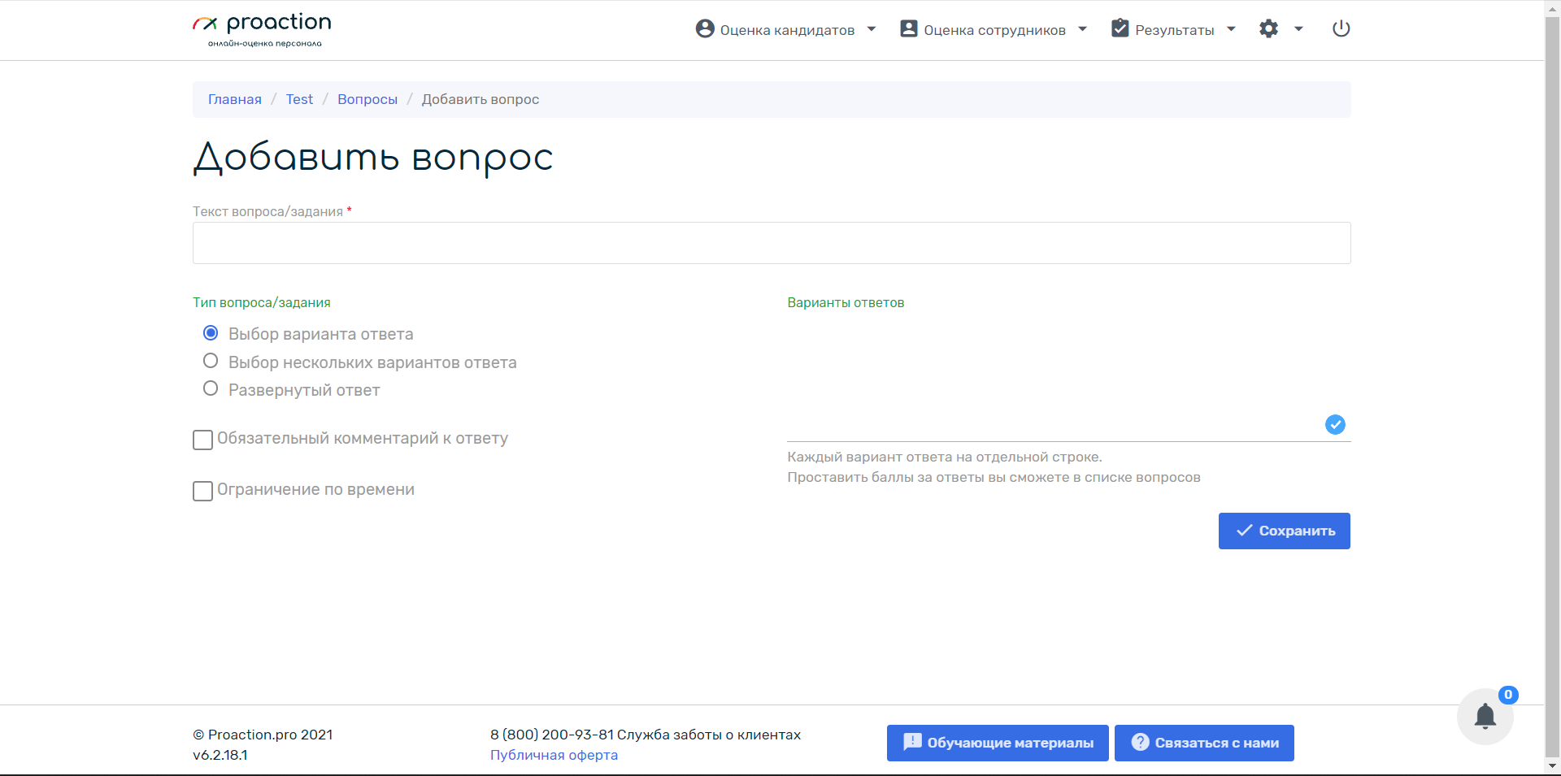Click the Тип вопроса/задания label
This screenshot has height=776, width=1561.
tap(262, 302)
